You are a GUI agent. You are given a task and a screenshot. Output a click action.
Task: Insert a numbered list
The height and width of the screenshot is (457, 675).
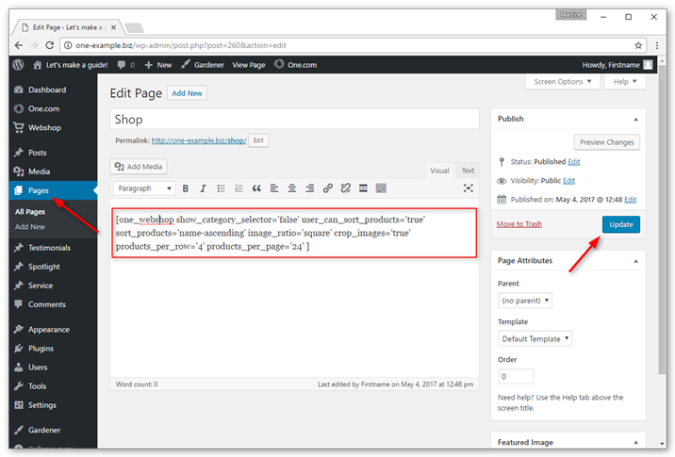click(239, 188)
